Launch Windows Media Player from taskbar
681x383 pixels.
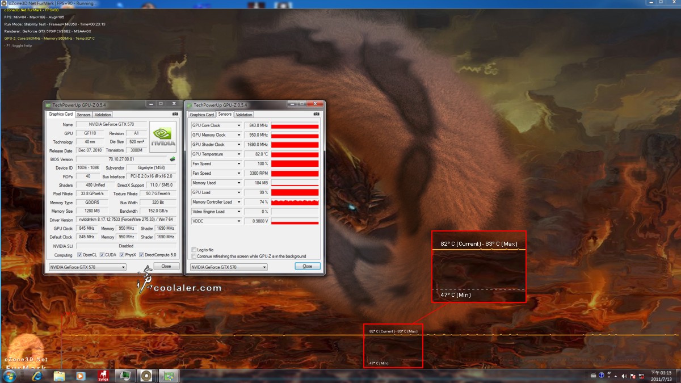(x=81, y=376)
